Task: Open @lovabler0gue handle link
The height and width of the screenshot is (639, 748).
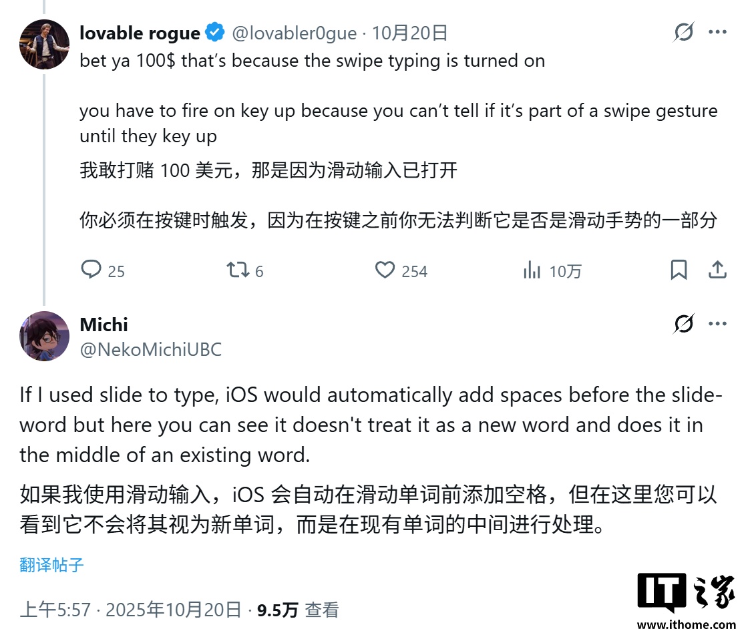Action: (294, 33)
